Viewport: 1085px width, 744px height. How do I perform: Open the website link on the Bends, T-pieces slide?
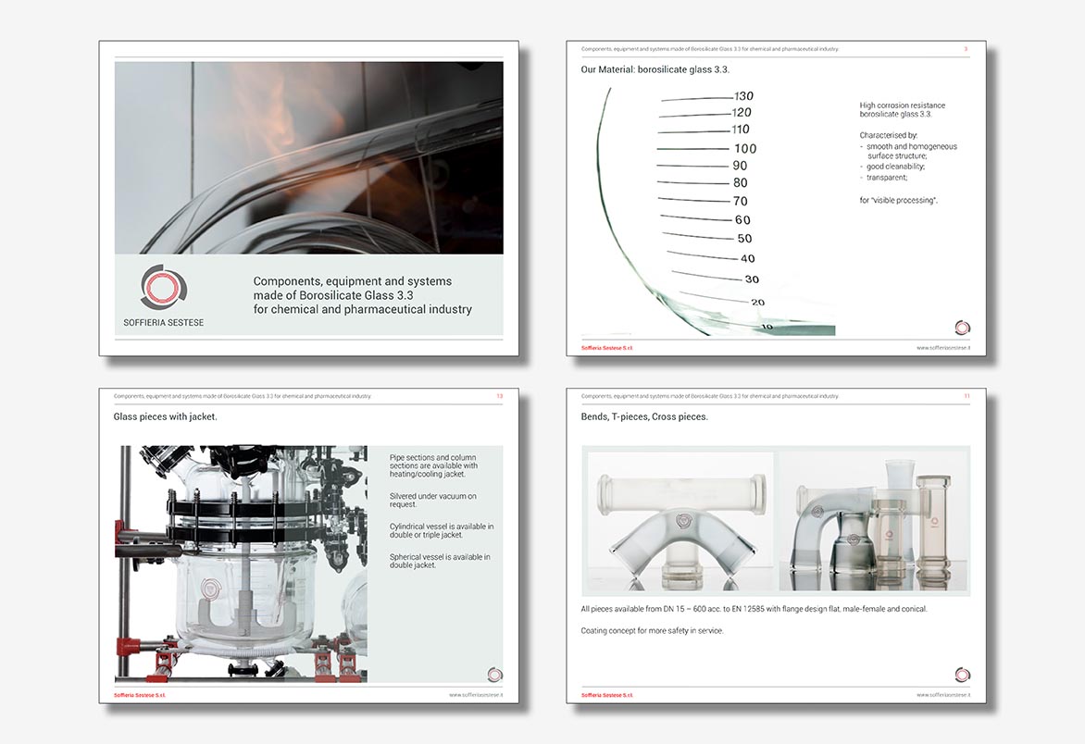[x=943, y=695]
